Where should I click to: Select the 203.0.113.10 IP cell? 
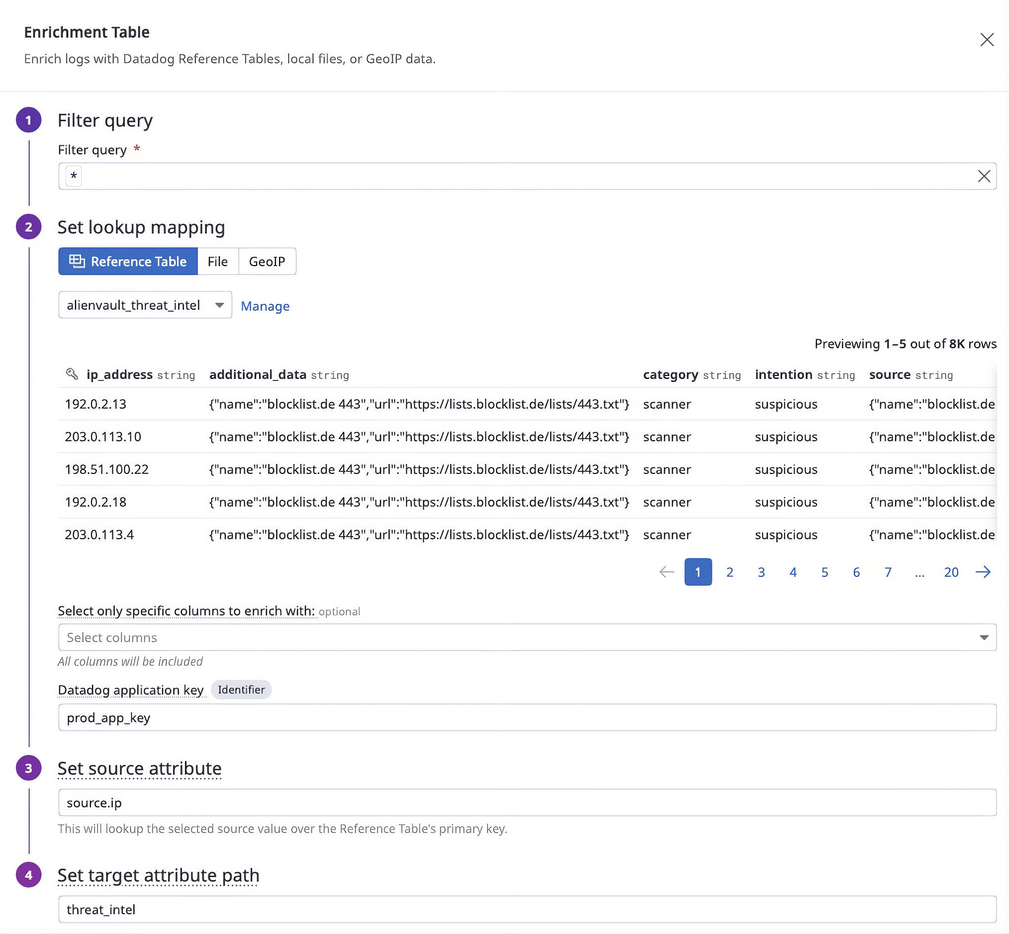click(x=103, y=437)
